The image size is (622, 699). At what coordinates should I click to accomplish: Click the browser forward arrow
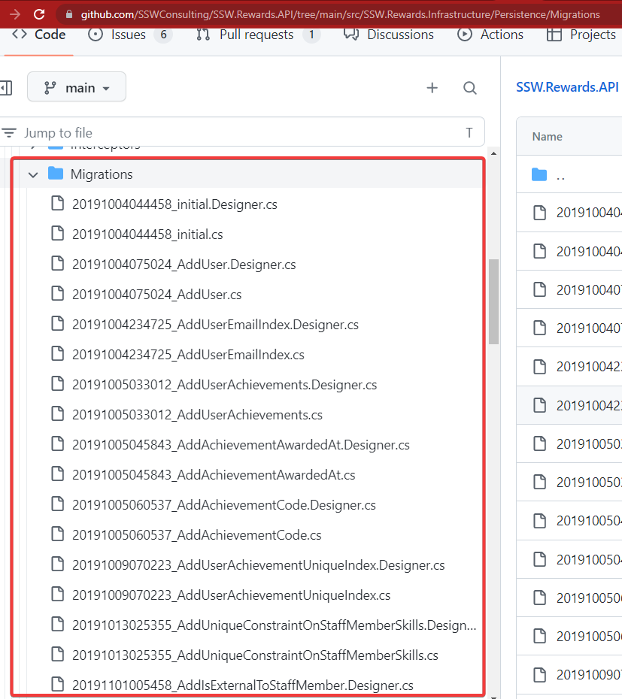pos(14,14)
